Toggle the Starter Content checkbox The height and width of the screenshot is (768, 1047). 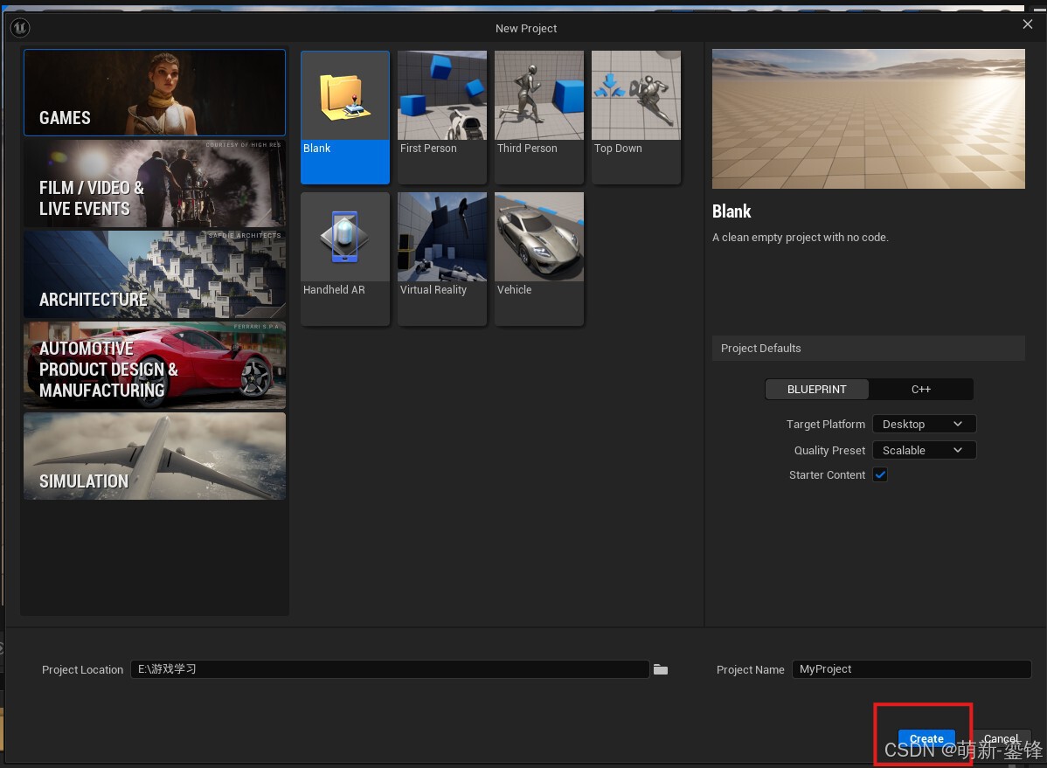(880, 474)
